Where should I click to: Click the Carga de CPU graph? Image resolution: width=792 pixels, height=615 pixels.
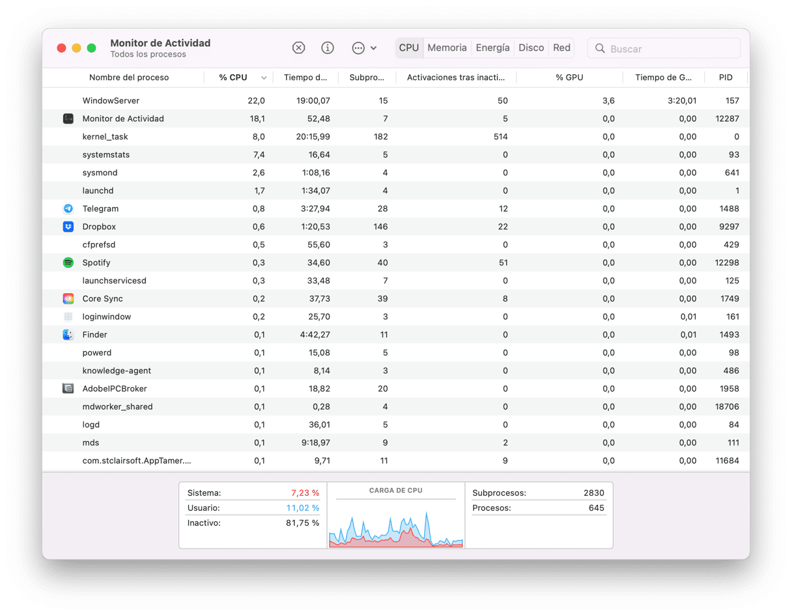tap(396, 529)
